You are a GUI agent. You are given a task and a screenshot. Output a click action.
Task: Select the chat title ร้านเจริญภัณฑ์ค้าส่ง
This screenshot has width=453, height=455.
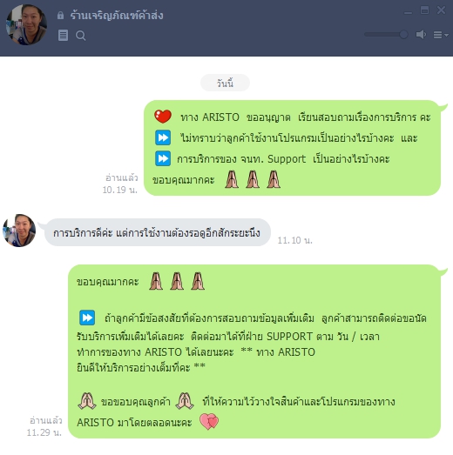117,15
